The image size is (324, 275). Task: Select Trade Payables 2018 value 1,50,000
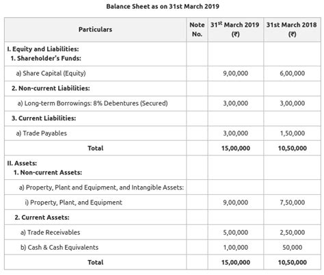pyautogui.click(x=293, y=133)
